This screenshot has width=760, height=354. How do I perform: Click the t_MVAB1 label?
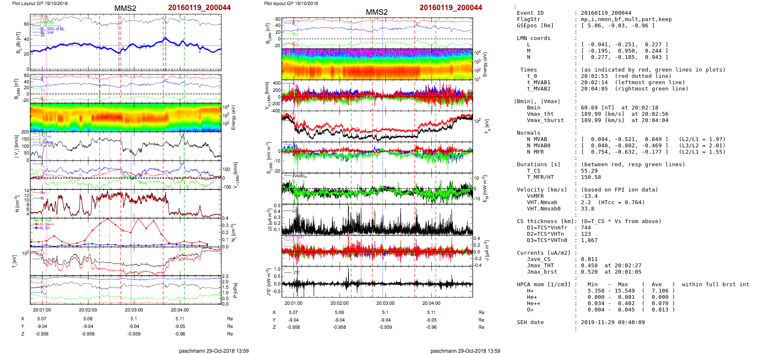click(x=538, y=83)
